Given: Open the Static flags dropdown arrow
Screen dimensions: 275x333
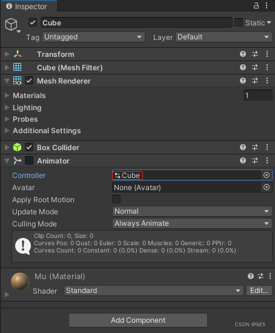Looking at the screenshot, I should click(269, 22).
